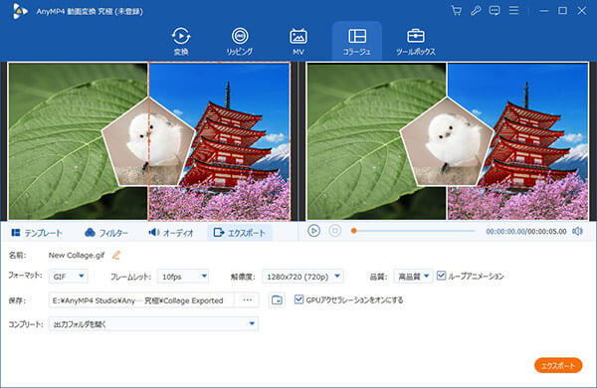Switch to the リッピング ripper tab
597x388 pixels.
tap(240, 41)
